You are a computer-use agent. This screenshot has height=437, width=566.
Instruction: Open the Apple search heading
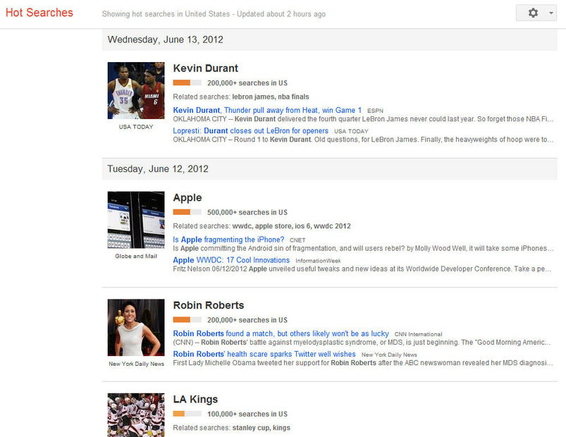tap(187, 198)
